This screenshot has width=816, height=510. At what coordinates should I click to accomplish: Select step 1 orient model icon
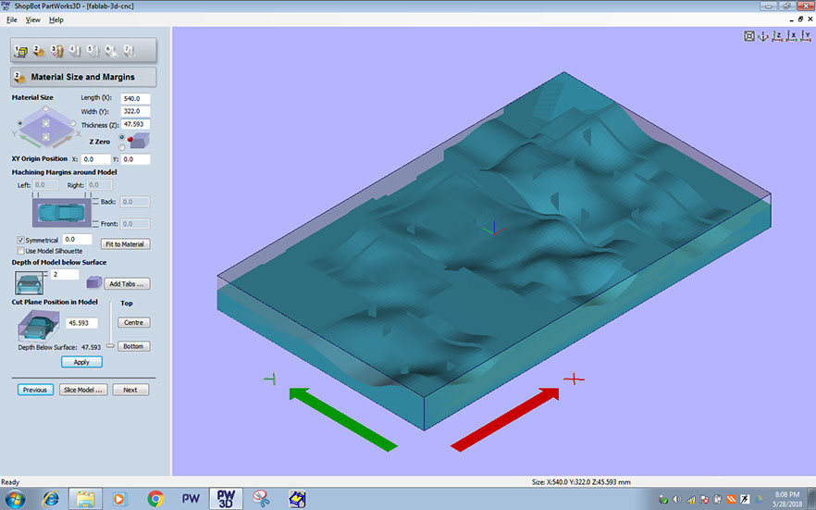(20, 51)
